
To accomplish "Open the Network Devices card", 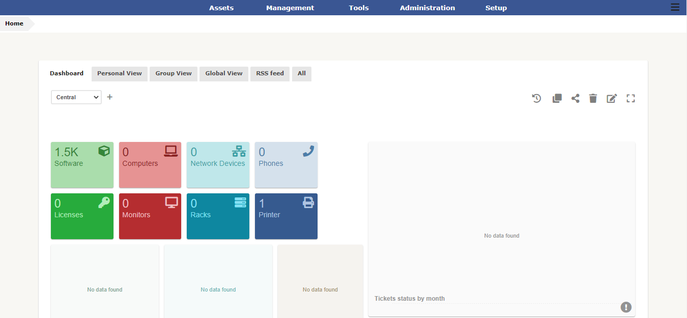I will pos(218,165).
